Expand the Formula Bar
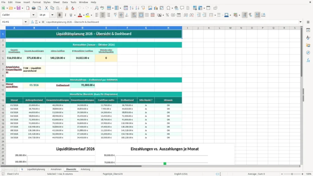This screenshot has width=313, height=176. [300, 22]
